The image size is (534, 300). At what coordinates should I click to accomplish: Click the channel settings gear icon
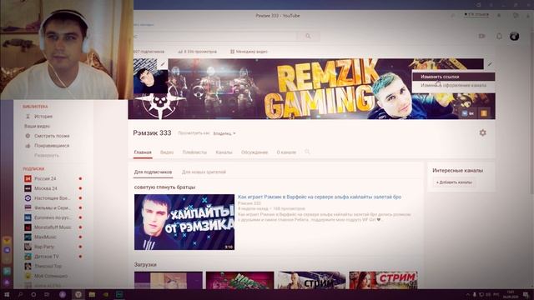(x=482, y=132)
